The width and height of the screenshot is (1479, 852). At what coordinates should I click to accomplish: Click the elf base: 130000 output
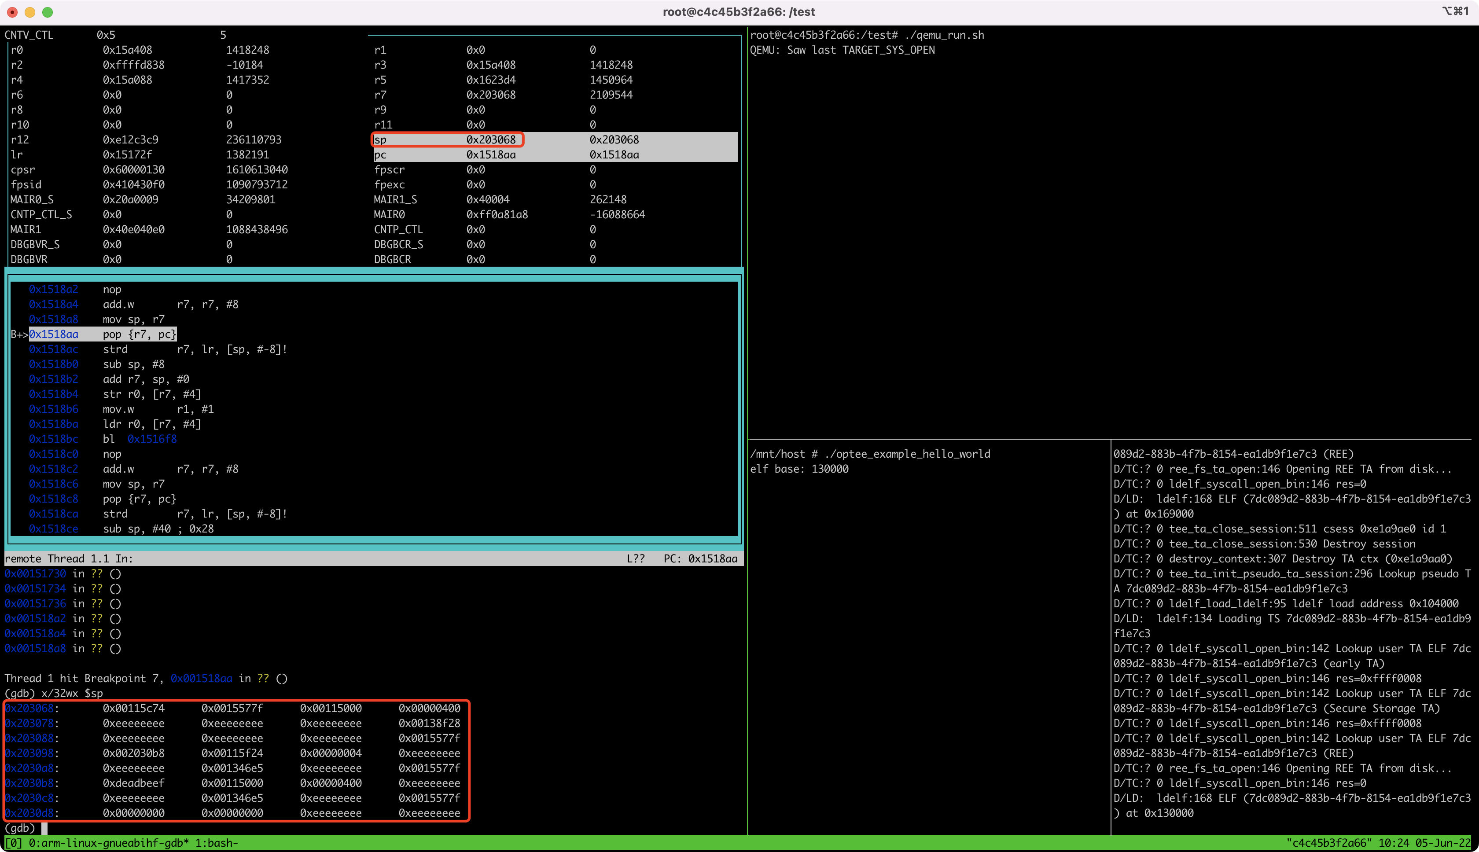click(799, 469)
